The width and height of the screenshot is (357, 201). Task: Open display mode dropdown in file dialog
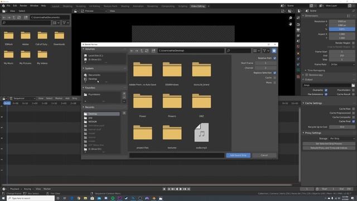pos(257,51)
